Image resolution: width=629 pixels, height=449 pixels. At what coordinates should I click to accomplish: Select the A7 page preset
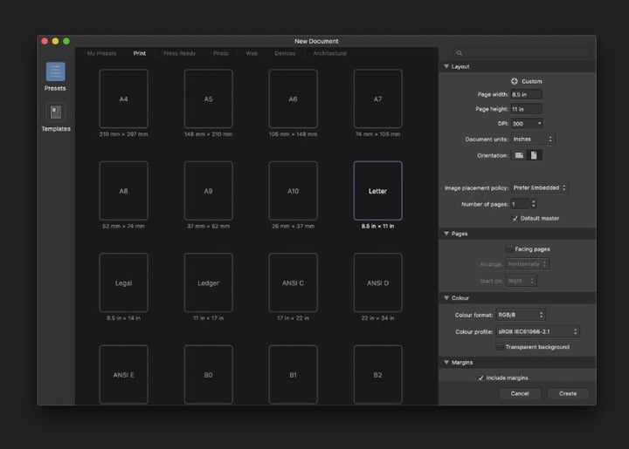[x=377, y=99]
